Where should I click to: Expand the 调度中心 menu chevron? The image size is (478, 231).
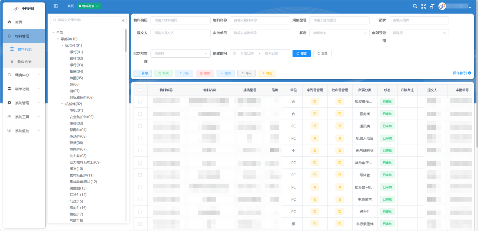39,75
